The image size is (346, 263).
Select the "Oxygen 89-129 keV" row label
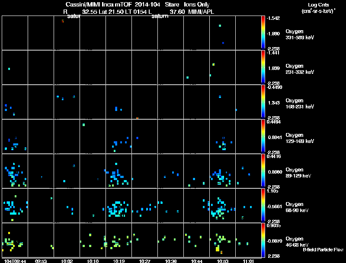tap(298, 173)
